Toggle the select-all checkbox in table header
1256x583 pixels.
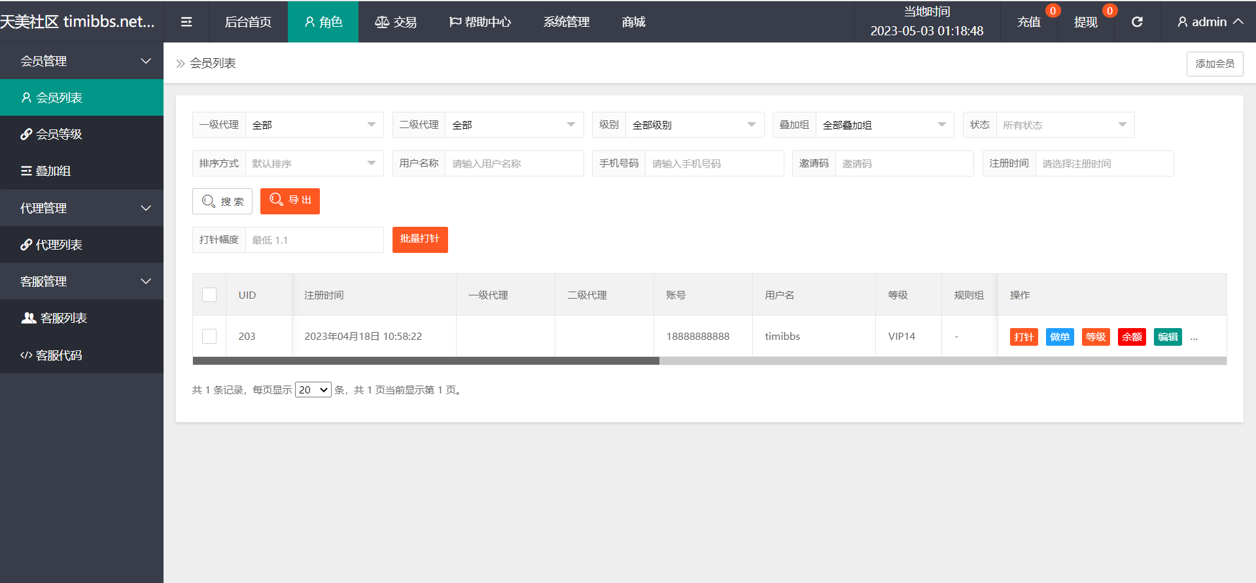pos(209,295)
